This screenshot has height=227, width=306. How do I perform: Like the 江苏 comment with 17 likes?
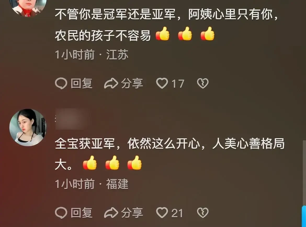[x=162, y=83]
